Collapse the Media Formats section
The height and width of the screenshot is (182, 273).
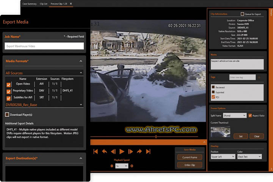tap(81, 61)
